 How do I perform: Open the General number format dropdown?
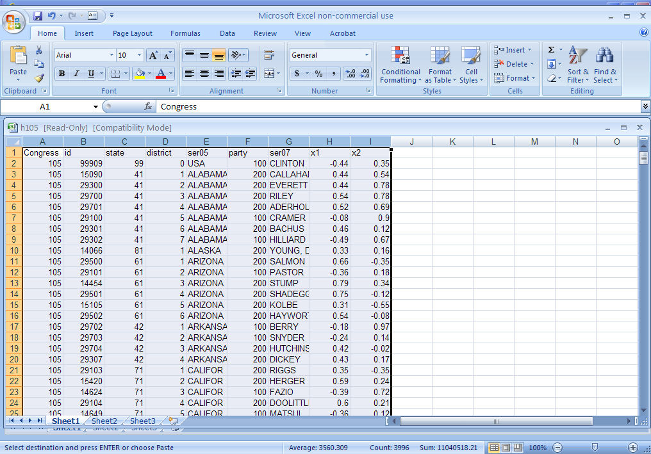coord(367,55)
